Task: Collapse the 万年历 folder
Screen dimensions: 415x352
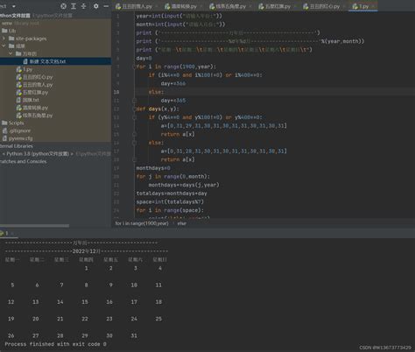Action: pyautogui.click(x=11, y=53)
